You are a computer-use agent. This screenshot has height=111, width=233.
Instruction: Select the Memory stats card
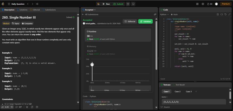(118, 50)
